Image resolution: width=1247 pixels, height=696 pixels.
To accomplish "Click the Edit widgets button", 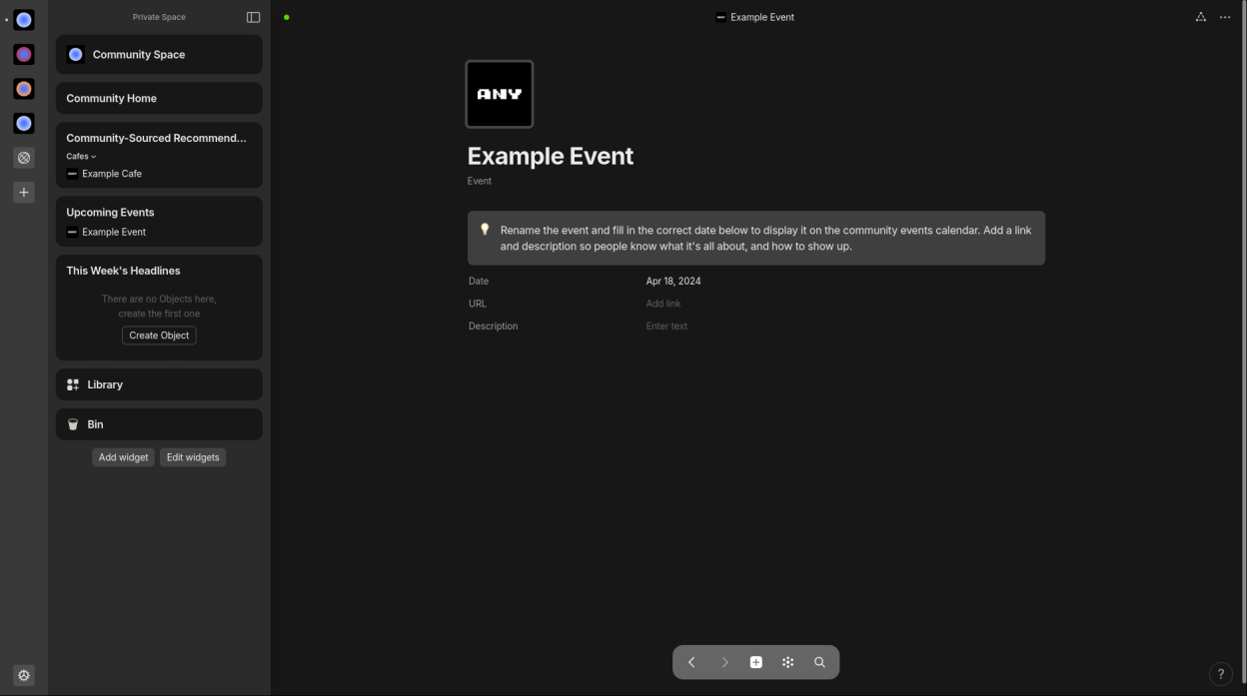I will 193,457.
